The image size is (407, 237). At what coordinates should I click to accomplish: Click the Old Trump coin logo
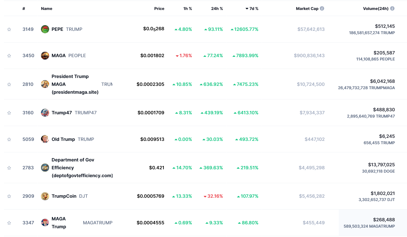[45, 139]
